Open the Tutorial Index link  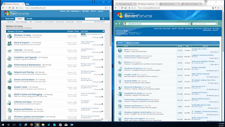coord(70,22)
